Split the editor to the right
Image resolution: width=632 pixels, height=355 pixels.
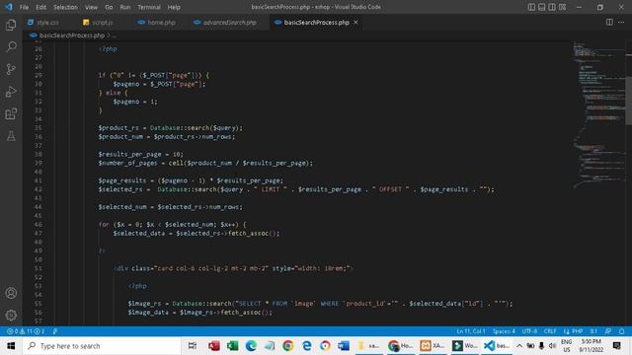click(x=609, y=22)
